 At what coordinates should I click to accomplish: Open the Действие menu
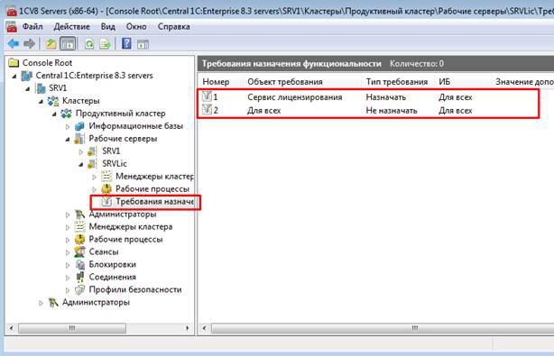pos(71,26)
